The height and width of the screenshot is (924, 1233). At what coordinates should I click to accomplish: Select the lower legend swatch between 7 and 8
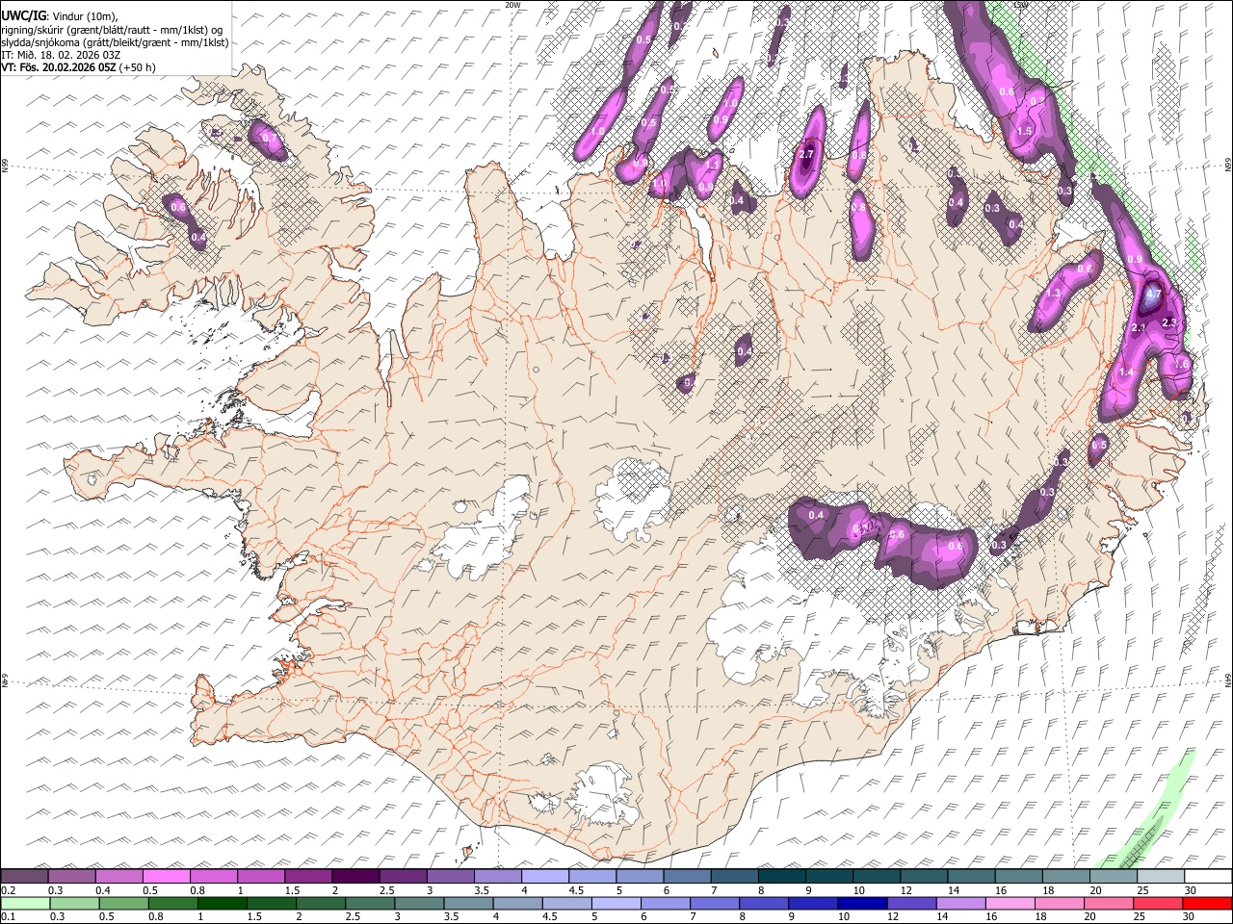(x=716, y=903)
